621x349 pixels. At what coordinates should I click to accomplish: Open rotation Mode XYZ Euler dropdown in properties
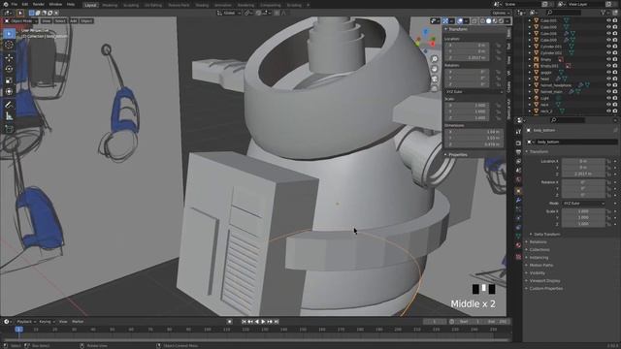584,204
